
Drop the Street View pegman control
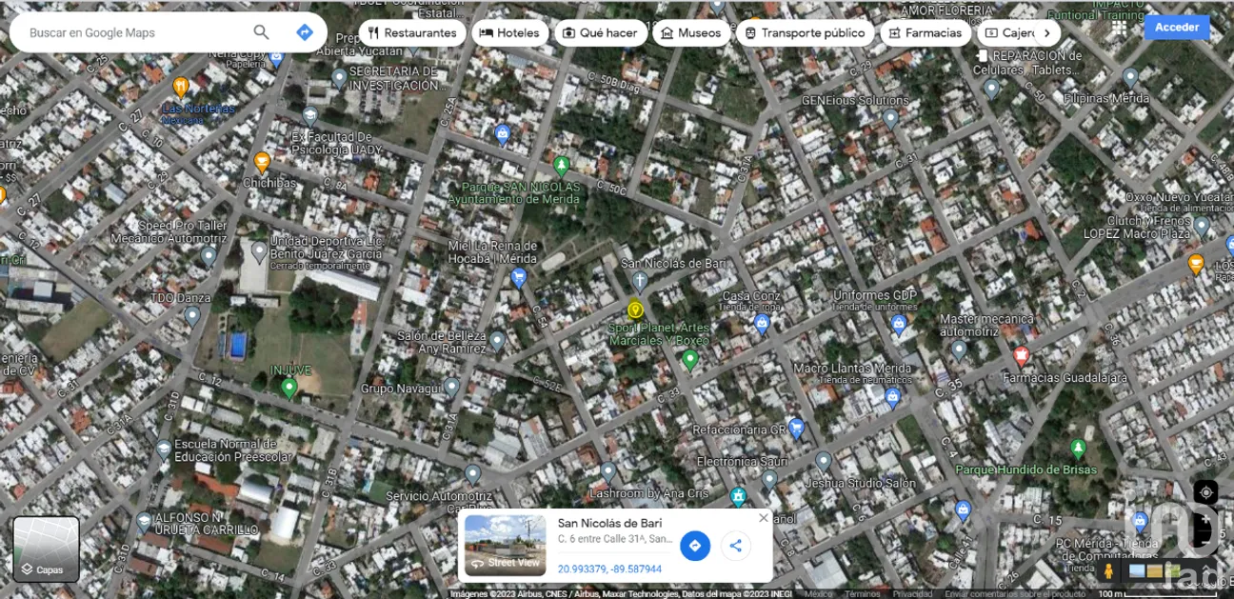click(1108, 570)
